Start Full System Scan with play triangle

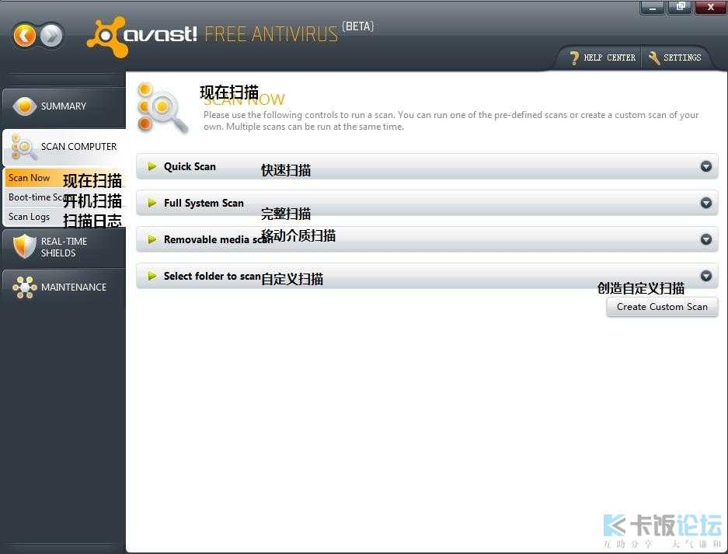(x=152, y=203)
